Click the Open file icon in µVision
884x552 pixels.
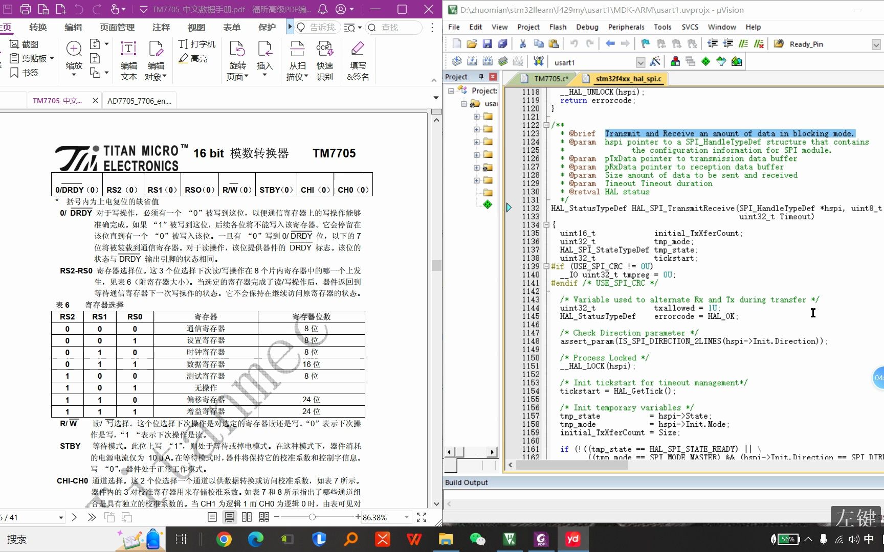[x=472, y=44]
